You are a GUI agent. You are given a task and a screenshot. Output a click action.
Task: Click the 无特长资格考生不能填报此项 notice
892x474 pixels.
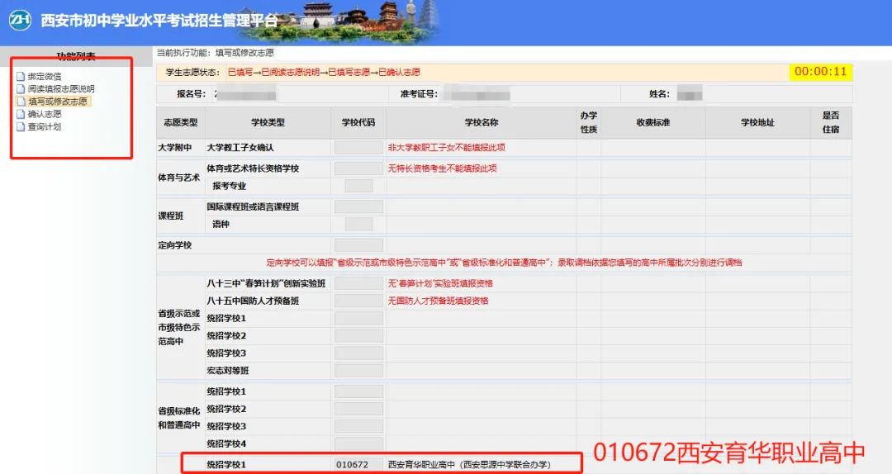coord(443,168)
